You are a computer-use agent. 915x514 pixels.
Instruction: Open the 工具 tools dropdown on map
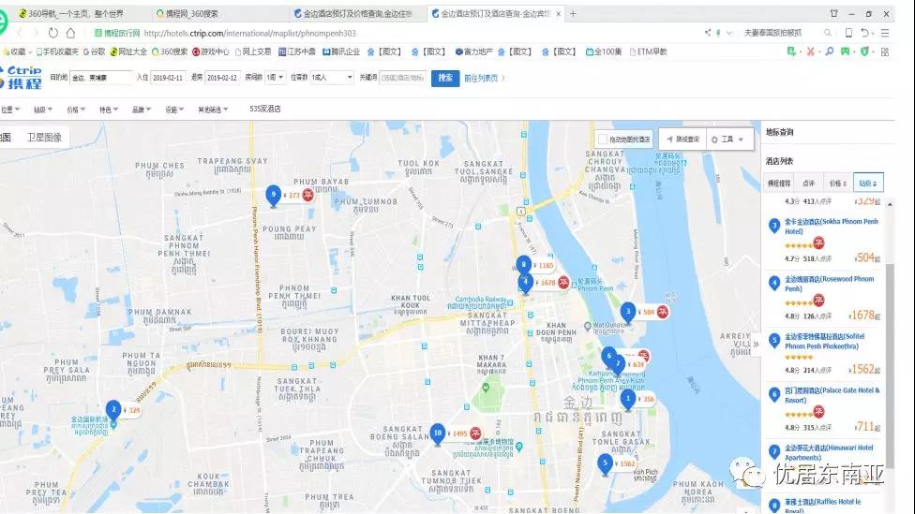727,140
